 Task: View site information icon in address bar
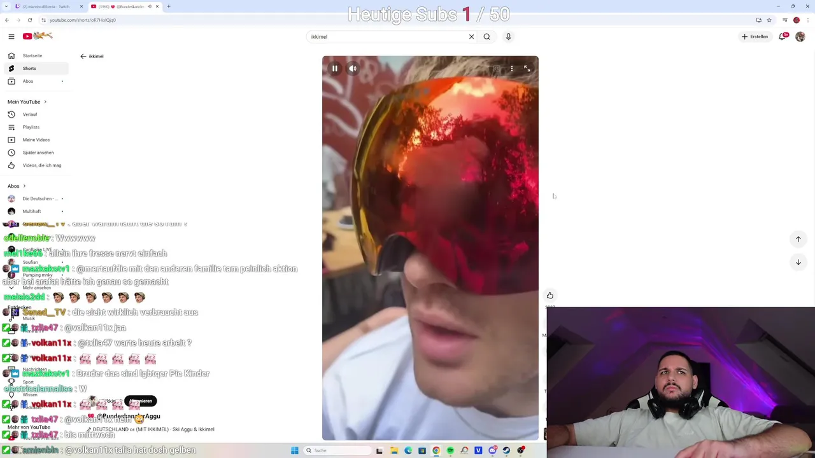[x=43, y=20]
